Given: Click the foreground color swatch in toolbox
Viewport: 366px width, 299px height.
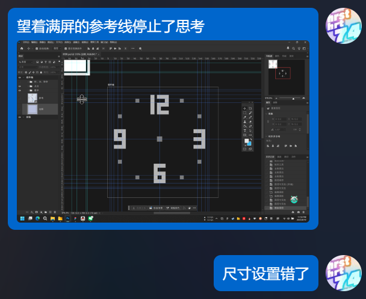Looking at the screenshot, I should [x=247, y=141].
